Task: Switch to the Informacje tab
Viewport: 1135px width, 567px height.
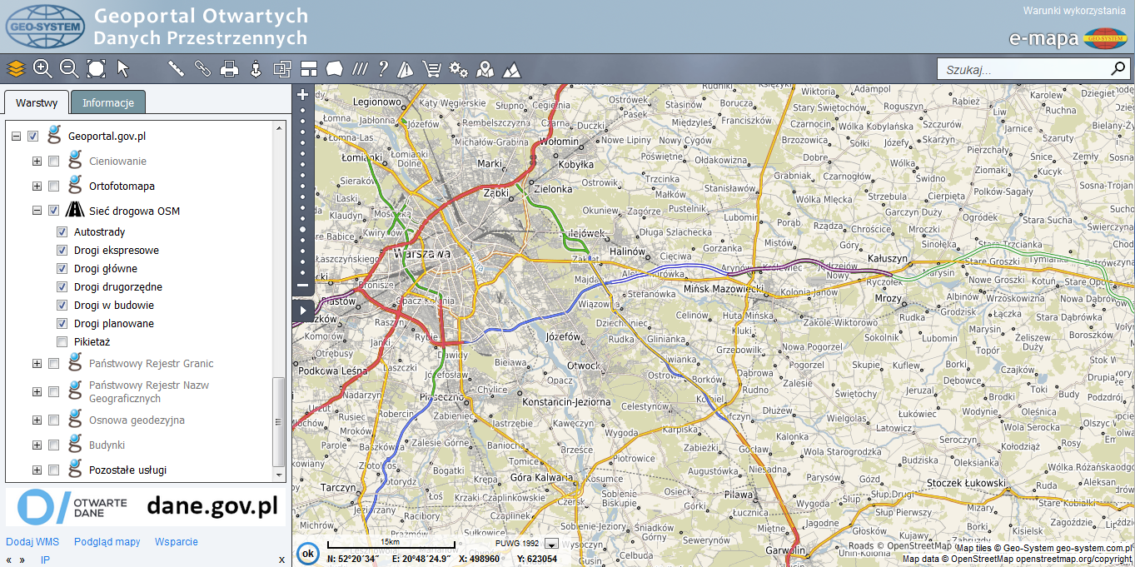Action: pyautogui.click(x=108, y=102)
